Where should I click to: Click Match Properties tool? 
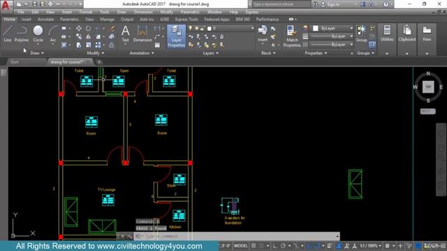point(292,36)
